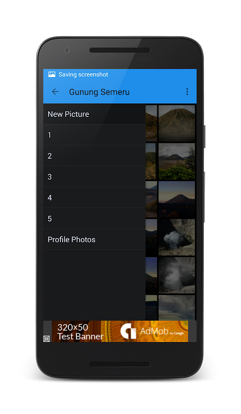Screen dimensions: 241x414
Task: Tap the Saving screenshot picture icon
Action: (x=52, y=75)
